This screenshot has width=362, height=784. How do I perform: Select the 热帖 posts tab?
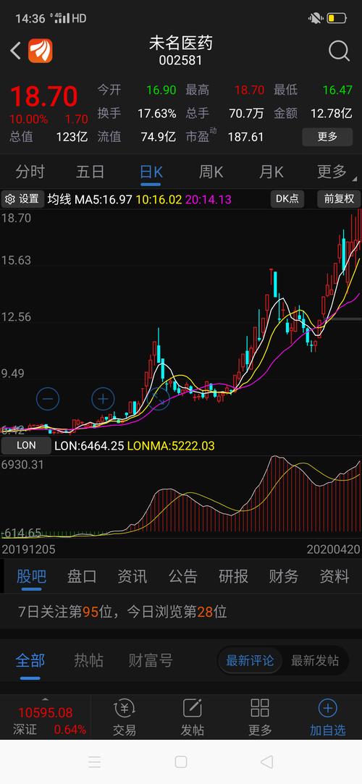88,661
